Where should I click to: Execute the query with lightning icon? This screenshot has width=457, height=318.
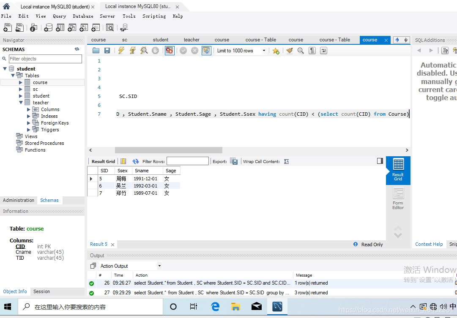click(121, 50)
